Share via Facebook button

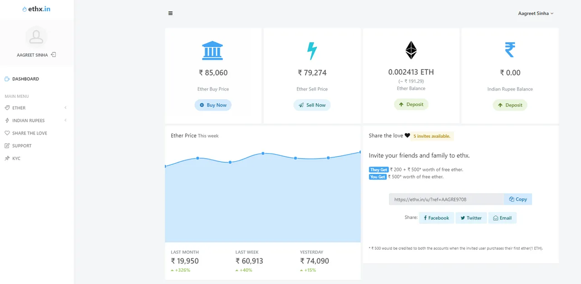pyautogui.click(x=436, y=218)
